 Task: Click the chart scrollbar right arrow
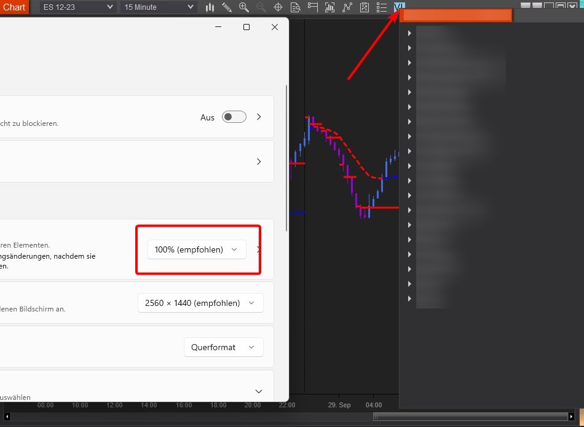tap(571, 416)
